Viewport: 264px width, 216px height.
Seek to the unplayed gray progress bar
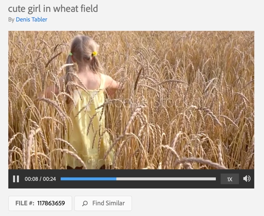[166, 179]
